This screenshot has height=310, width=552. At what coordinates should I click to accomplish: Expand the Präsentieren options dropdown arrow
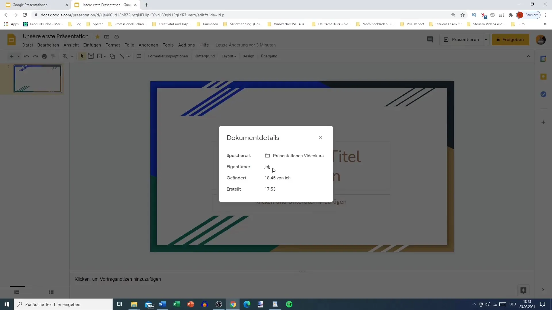(x=486, y=40)
